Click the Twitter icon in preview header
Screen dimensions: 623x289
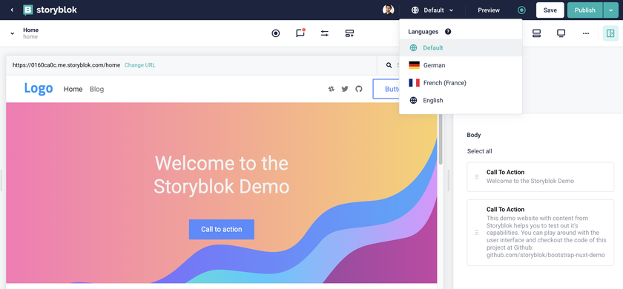point(345,89)
